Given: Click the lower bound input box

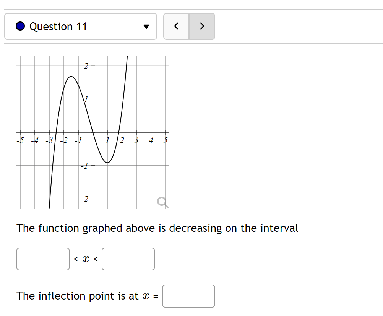Looking at the screenshot, I should (x=43, y=259).
